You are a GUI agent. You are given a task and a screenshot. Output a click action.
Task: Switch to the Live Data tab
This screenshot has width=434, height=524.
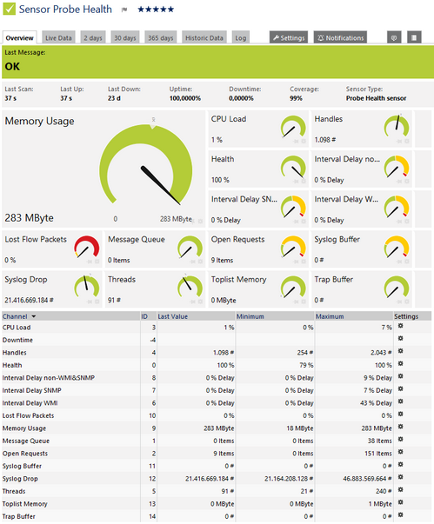(58, 37)
